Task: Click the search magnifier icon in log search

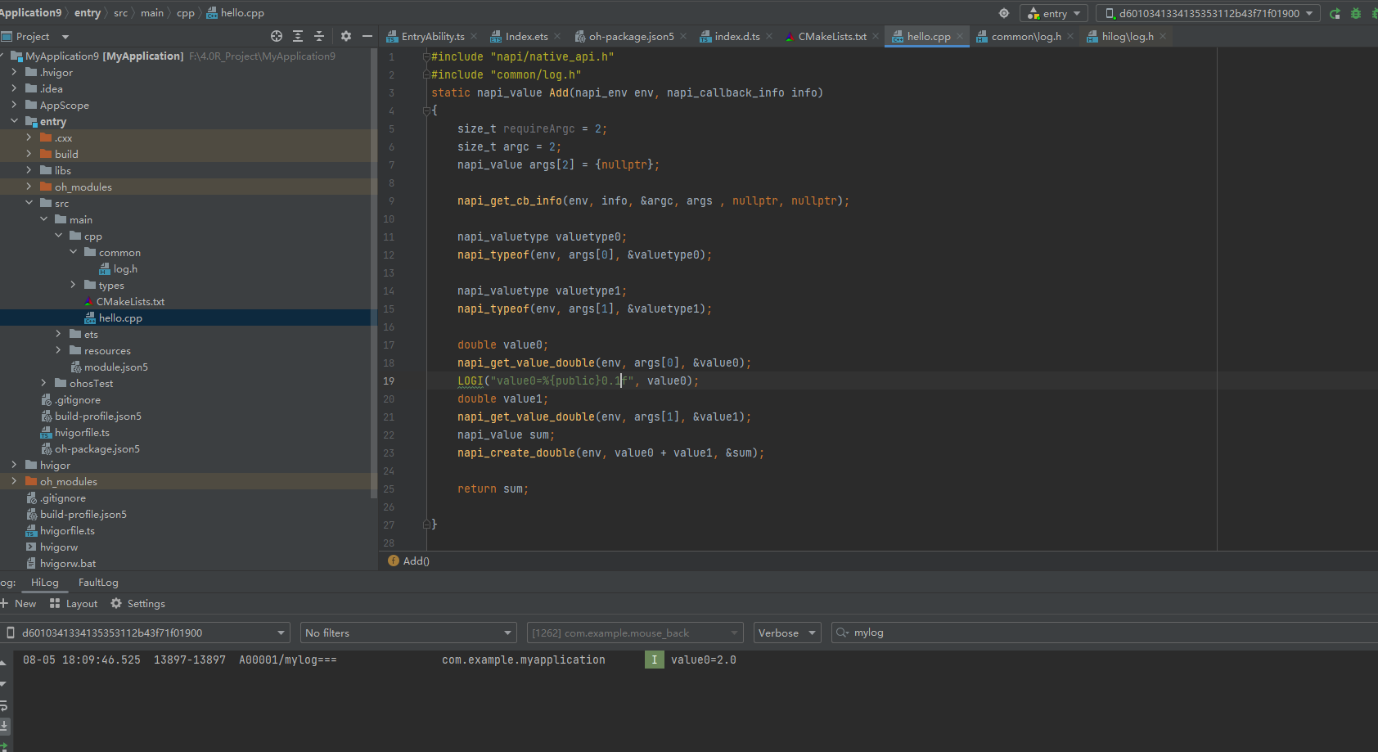Action: [843, 633]
